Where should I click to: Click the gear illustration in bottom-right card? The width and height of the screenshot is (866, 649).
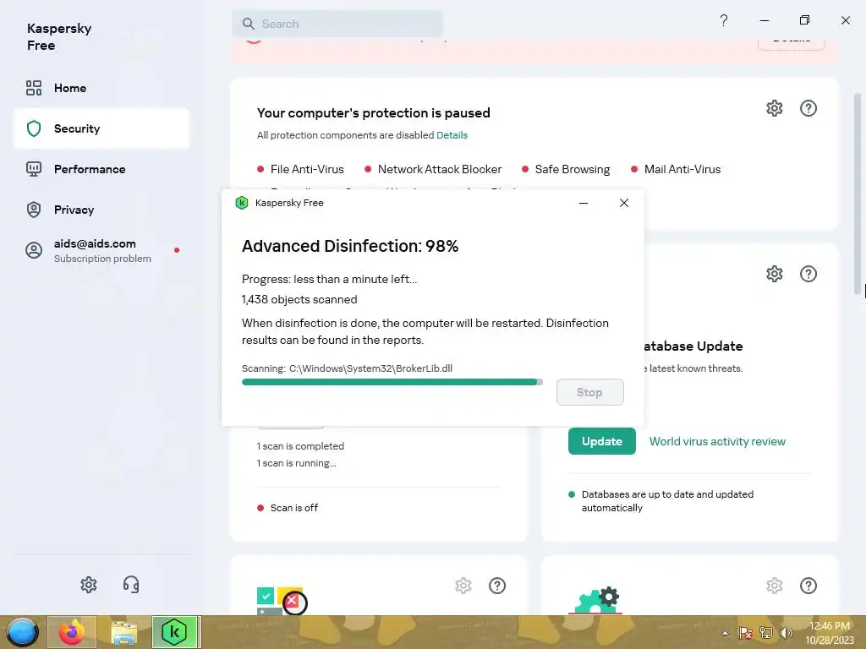point(596,601)
